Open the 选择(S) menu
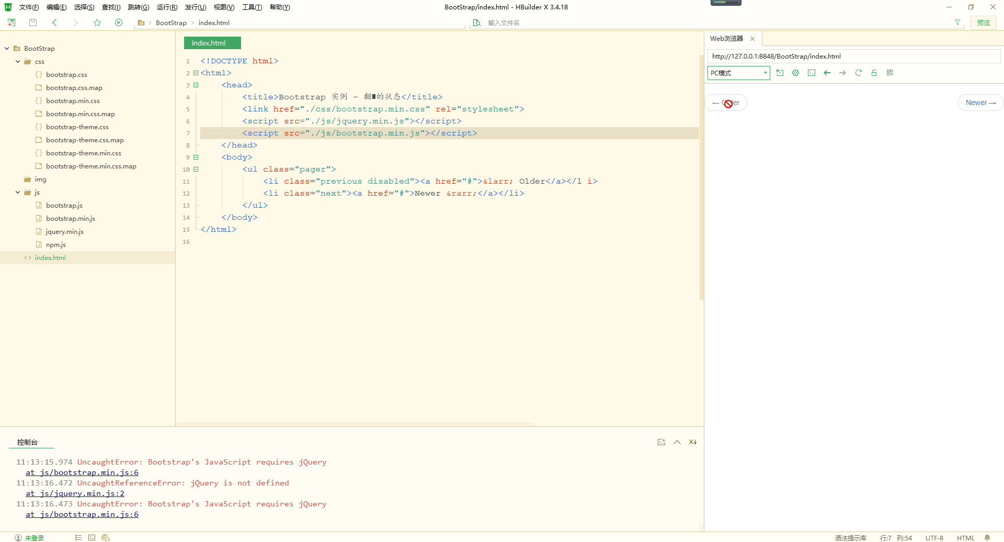This screenshot has width=1004, height=542. point(84,7)
